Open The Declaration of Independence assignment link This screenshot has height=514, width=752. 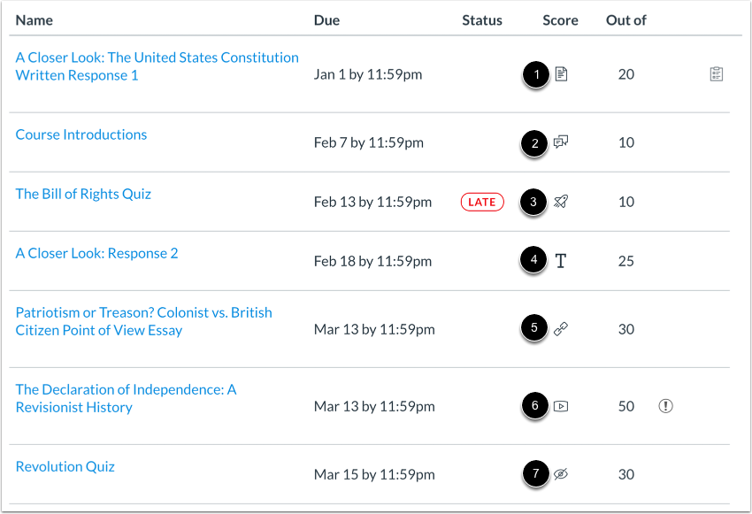(127, 398)
